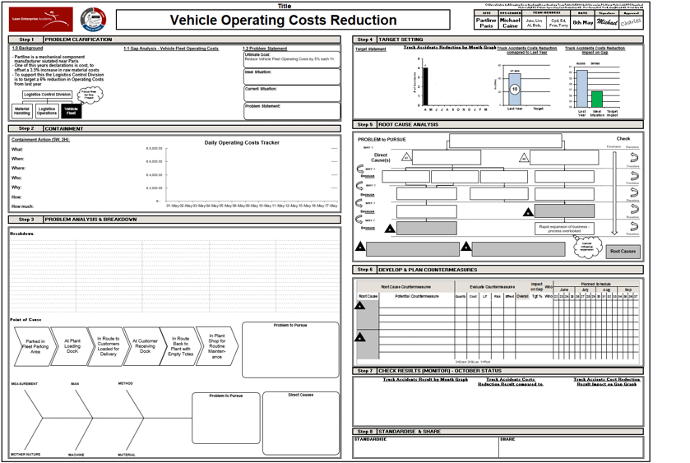690x463 pixels.
Task: Click the gray 'Root Causes' box
Action: tap(623, 251)
